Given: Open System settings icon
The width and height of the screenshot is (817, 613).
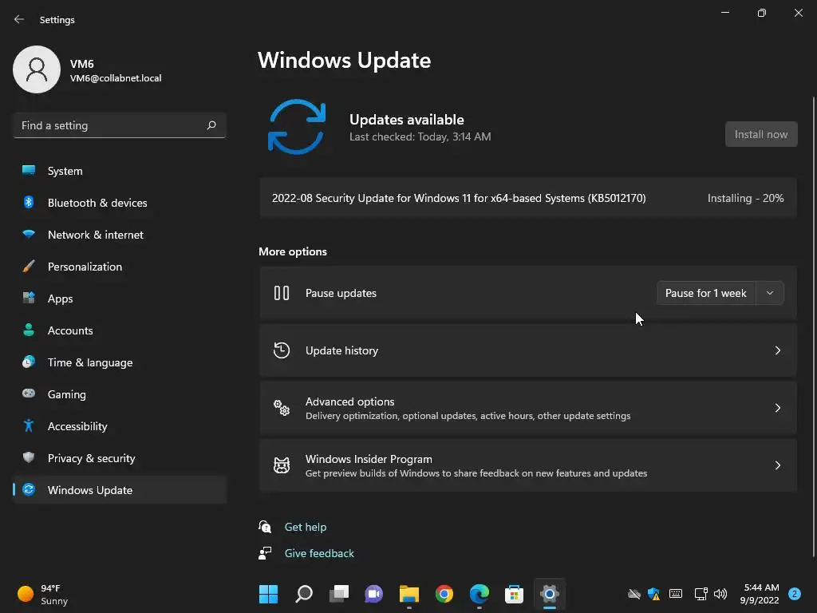Looking at the screenshot, I should pos(29,171).
